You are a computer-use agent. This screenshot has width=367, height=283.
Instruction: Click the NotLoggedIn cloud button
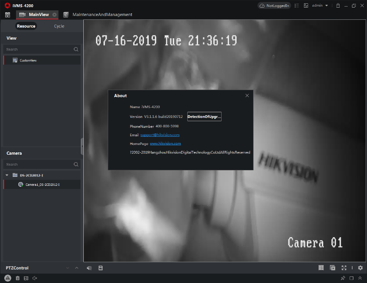[x=274, y=5]
